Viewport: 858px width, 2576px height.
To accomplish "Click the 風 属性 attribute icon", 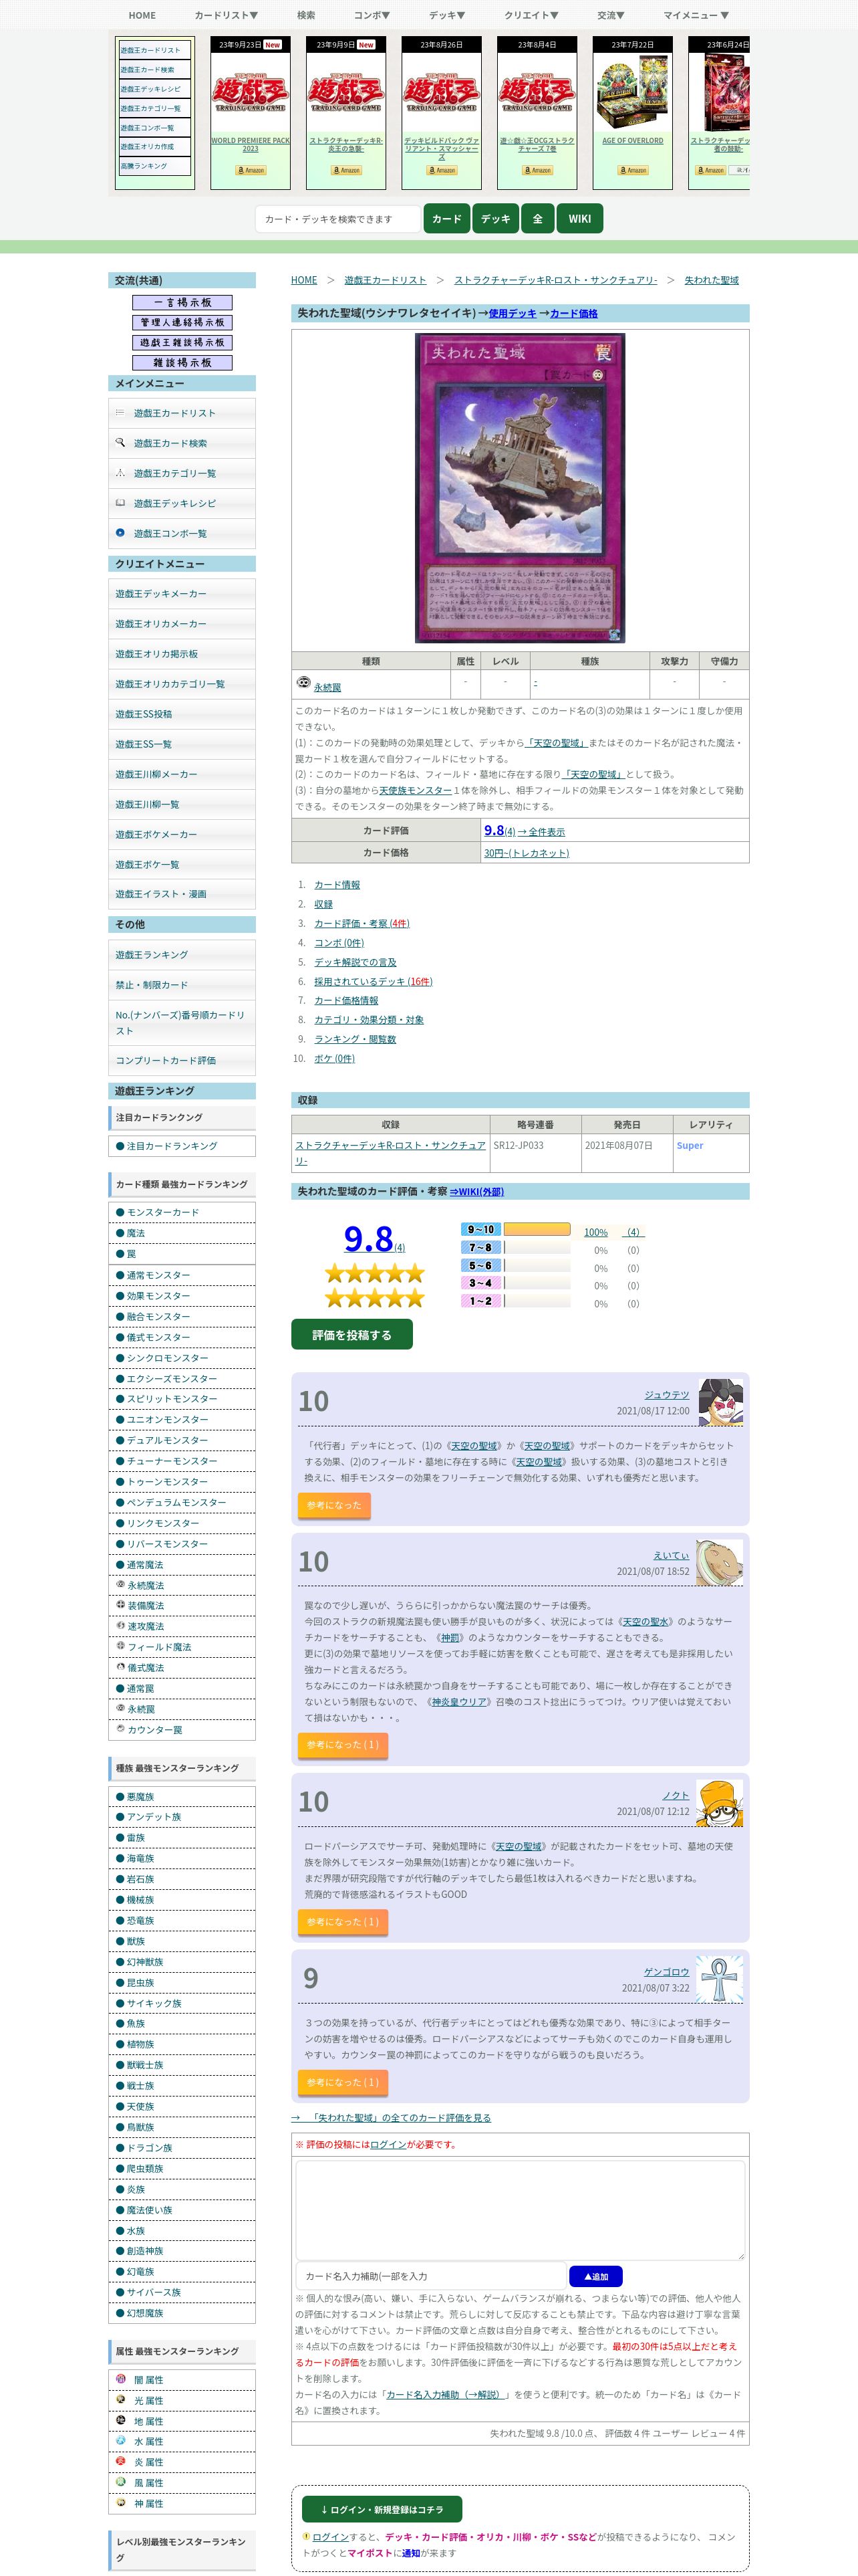I will pos(121,2481).
